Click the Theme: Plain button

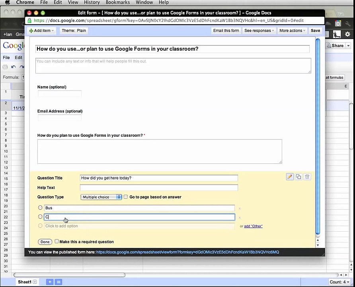click(x=74, y=31)
